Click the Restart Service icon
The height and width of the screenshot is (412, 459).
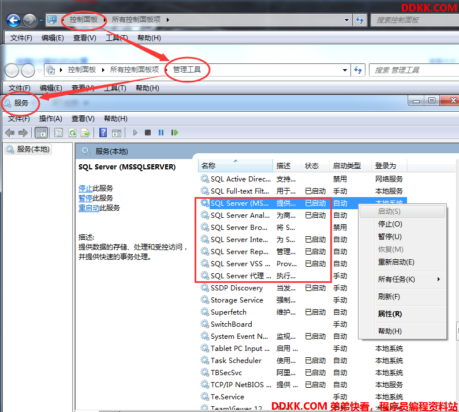(x=174, y=133)
